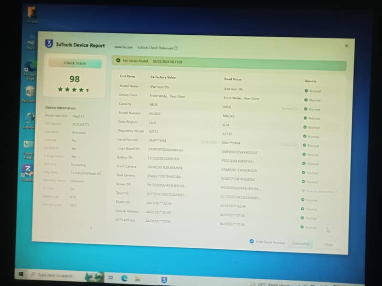This screenshot has width=382, height=286.
Task: Open the Microsoft Edge desktop shortcut
Action: (x=31, y=71)
